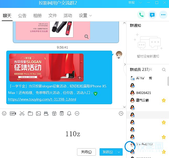Click 群成员 237 members header
The height and width of the screenshot is (158, 169).
(141, 70)
